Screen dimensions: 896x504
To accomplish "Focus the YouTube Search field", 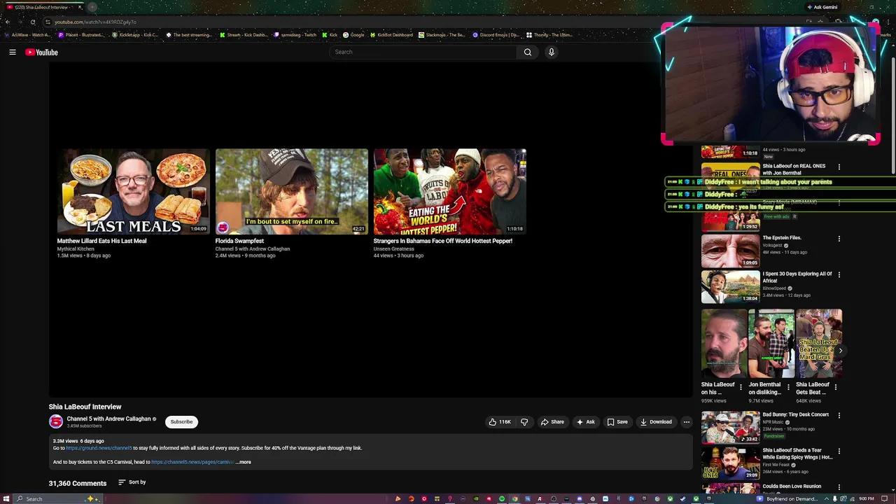I will 423,52.
